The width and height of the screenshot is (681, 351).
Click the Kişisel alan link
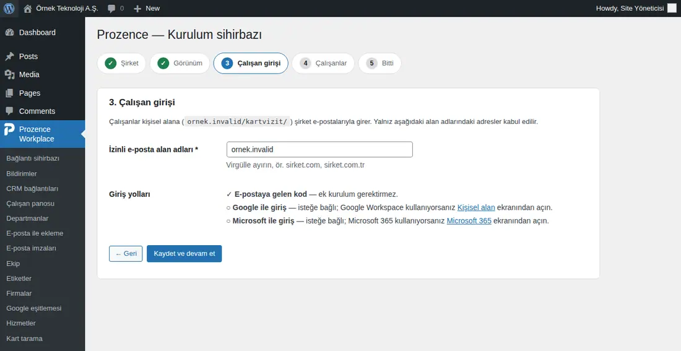click(476, 207)
